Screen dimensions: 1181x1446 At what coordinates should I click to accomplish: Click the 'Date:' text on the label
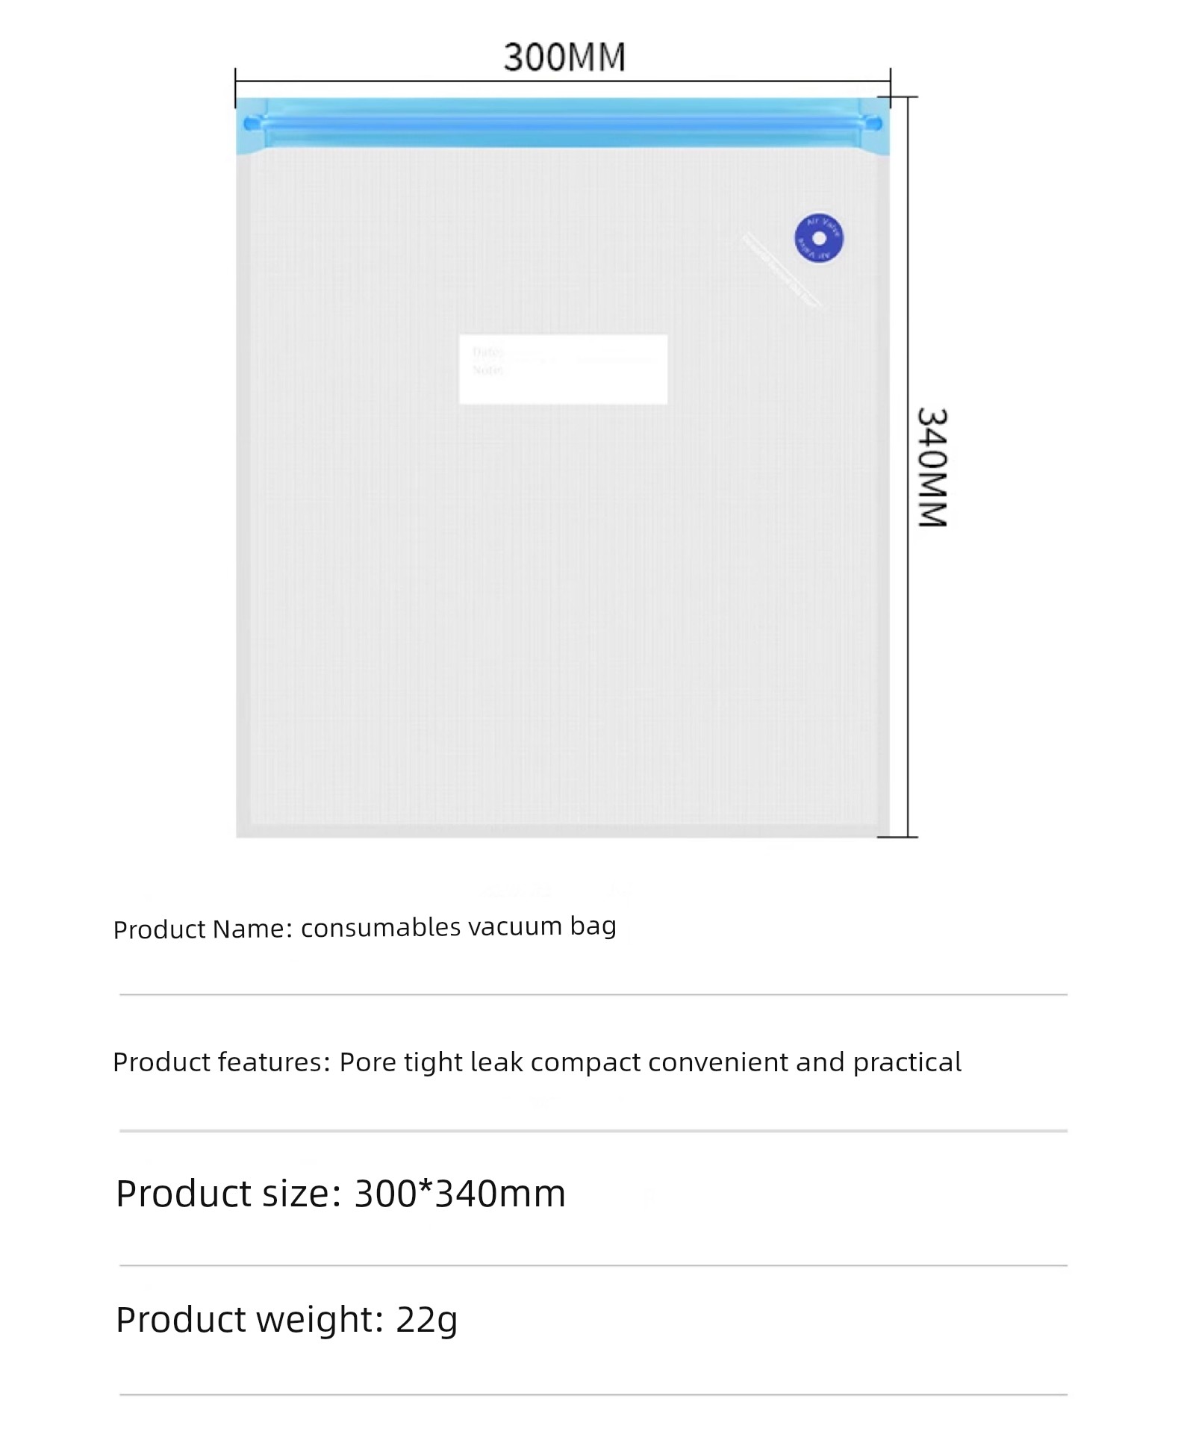pos(488,352)
